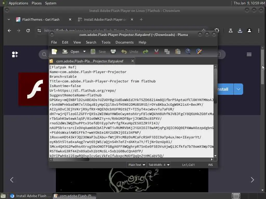
Task: Click the green Redo arrow icon
Action: (x=145, y=52)
